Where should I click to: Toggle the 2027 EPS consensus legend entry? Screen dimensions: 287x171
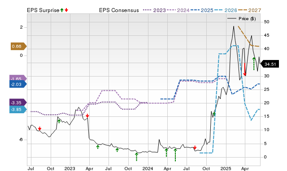tap(249, 10)
